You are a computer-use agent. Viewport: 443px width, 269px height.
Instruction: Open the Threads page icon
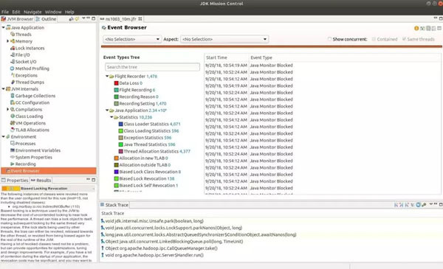13,34
